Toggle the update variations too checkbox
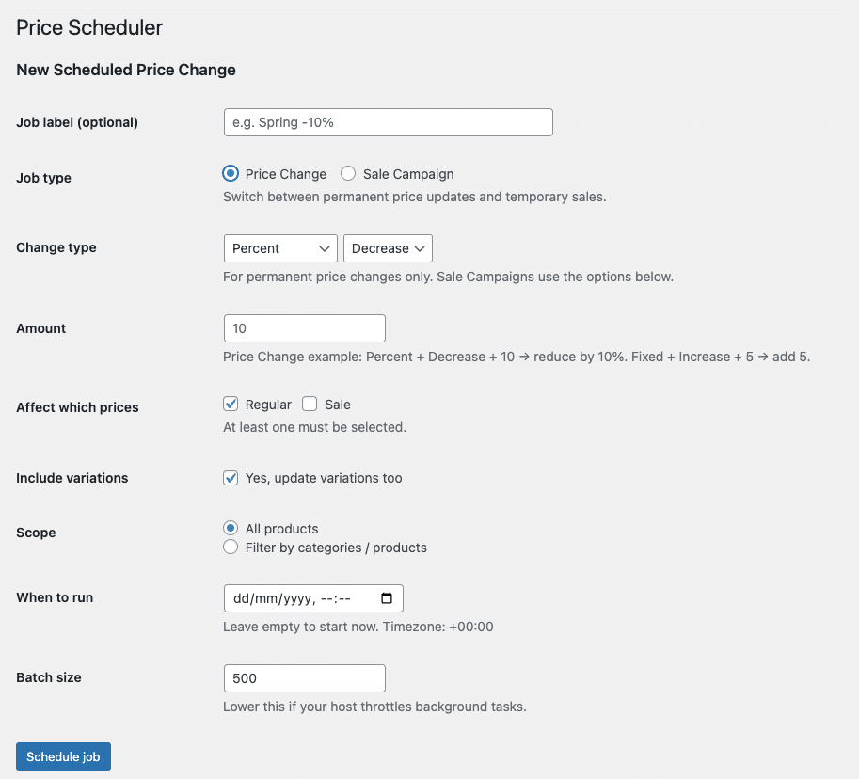The image size is (859, 779). click(231, 478)
